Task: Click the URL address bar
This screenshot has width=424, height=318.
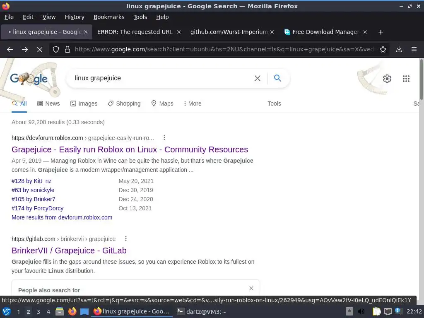Action: tap(224, 49)
